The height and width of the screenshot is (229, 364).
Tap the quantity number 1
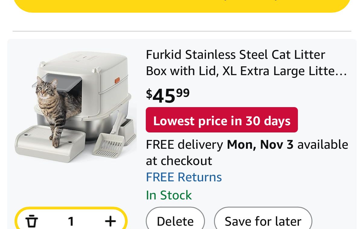(x=71, y=221)
